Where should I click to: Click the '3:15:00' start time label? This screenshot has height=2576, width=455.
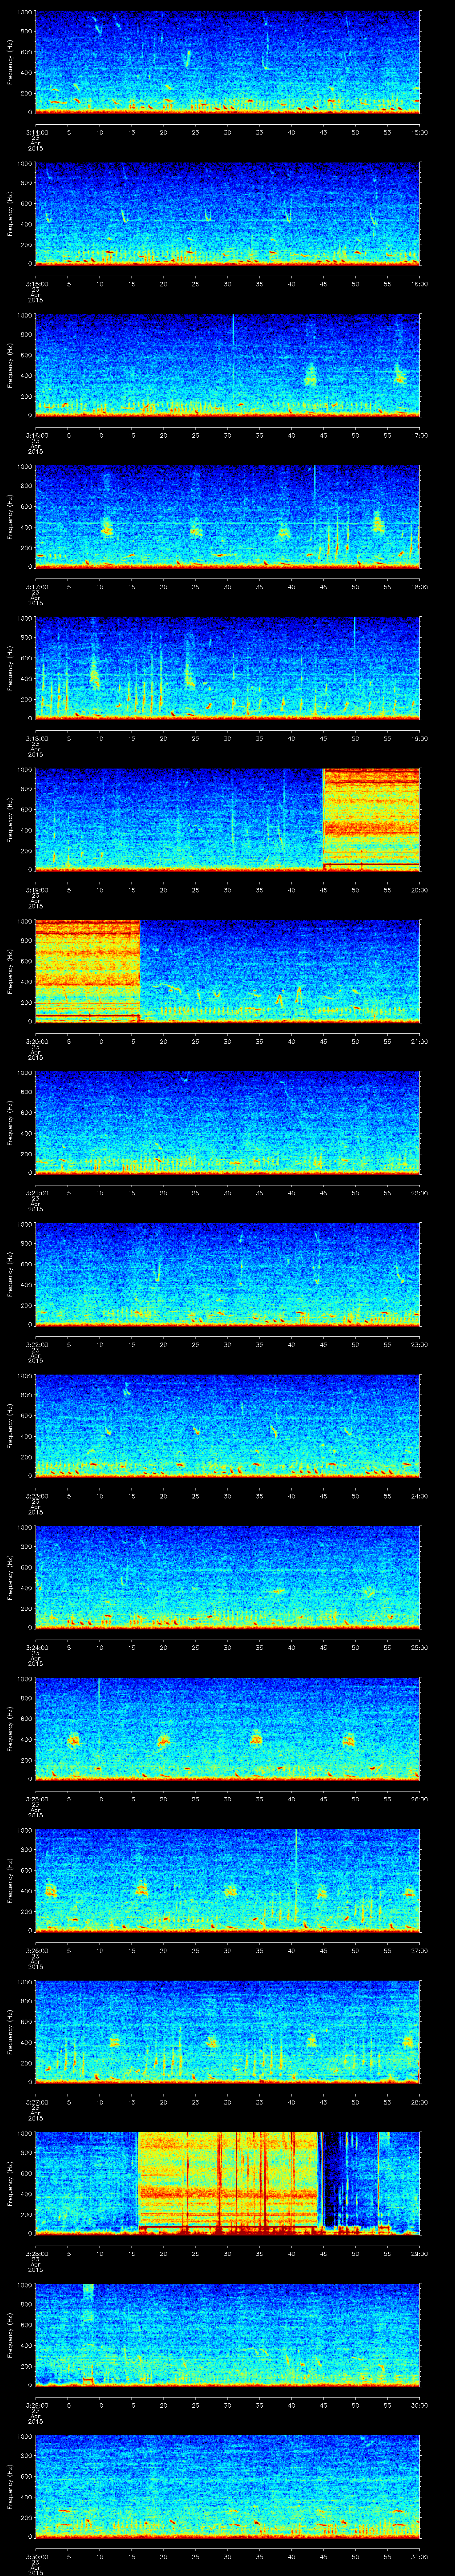click(36, 284)
